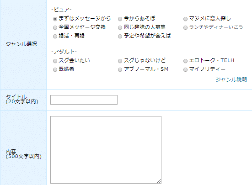The image size is (252, 185).
Task: Click the スグ会いたい label text
Action: [x=74, y=60]
